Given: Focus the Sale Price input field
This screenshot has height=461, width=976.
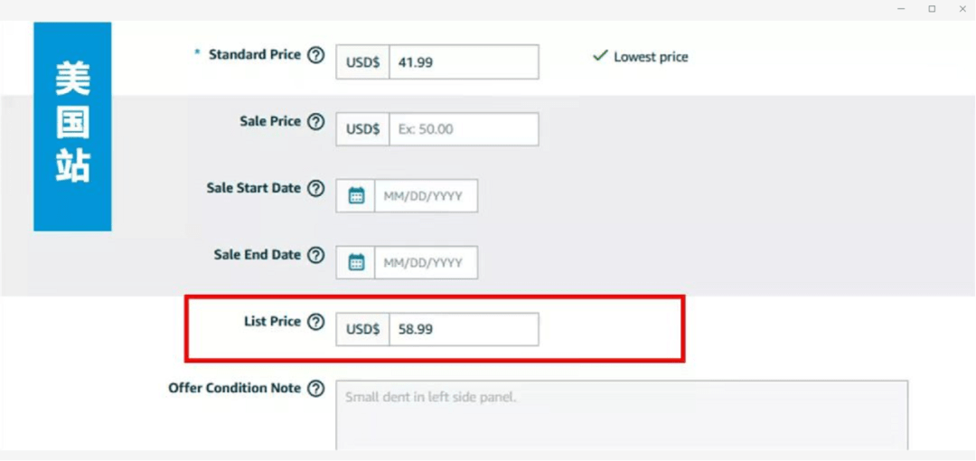Looking at the screenshot, I should coord(464,129).
